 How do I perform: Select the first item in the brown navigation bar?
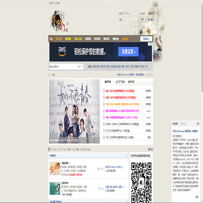51,39
